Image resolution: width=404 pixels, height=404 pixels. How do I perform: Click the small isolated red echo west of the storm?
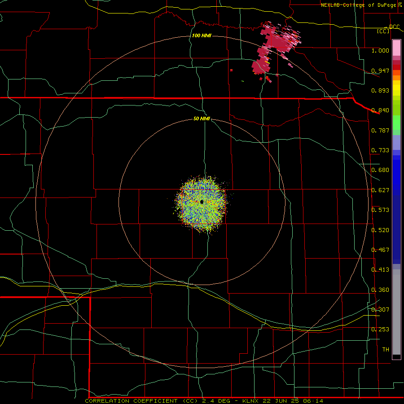coord(231,70)
